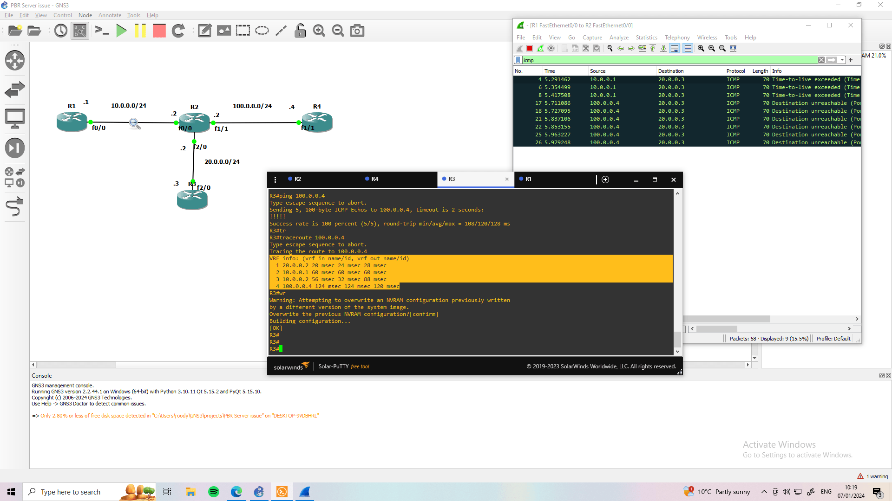This screenshot has width=892, height=501.
Task: Select the add-a-note annotation tool
Action: click(204, 31)
